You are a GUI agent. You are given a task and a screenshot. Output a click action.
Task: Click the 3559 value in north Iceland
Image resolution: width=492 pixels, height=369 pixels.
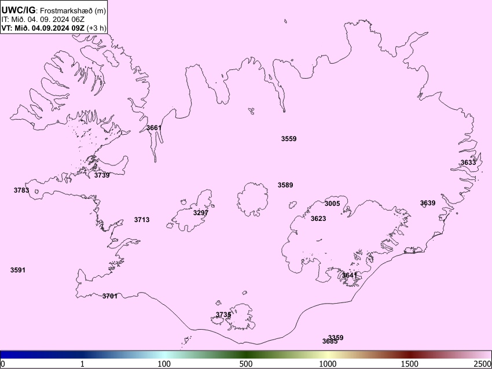[x=289, y=139]
